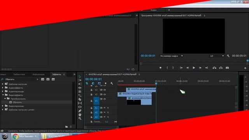This screenshot has width=249, height=140.
Task: Switch to the 'Библиотеки' tab
Action: click(19, 74)
